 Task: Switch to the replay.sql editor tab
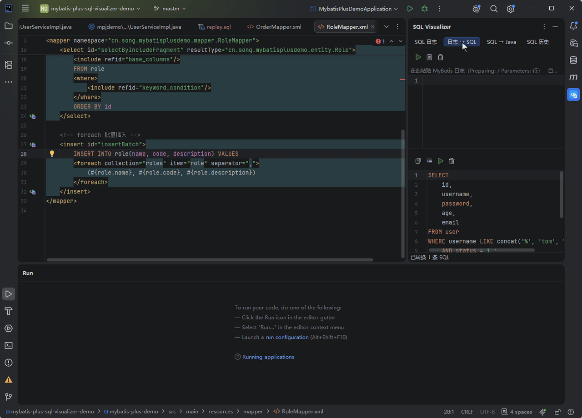214,27
